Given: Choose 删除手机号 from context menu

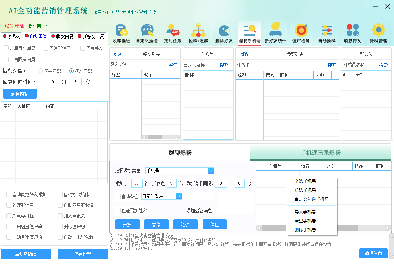Looking at the screenshot, I should pyautogui.click(x=305, y=229).
